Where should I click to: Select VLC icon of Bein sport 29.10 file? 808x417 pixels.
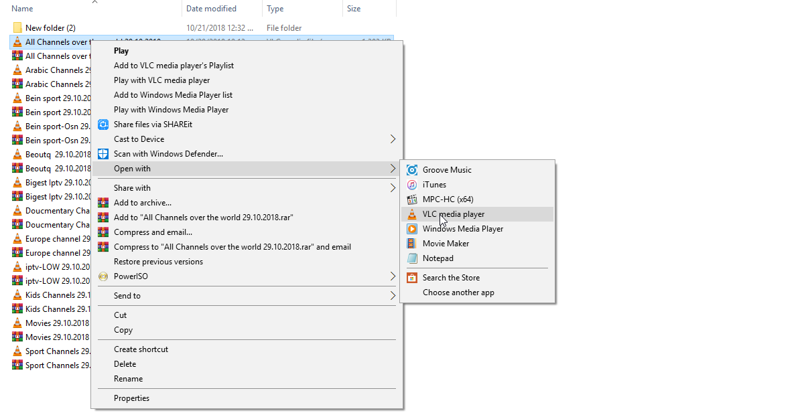pos(17,98)
